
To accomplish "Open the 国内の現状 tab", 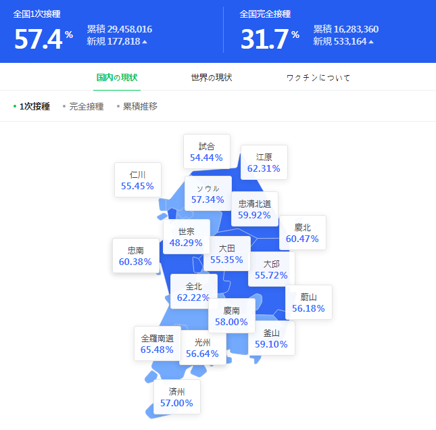I will coord(116,78).
